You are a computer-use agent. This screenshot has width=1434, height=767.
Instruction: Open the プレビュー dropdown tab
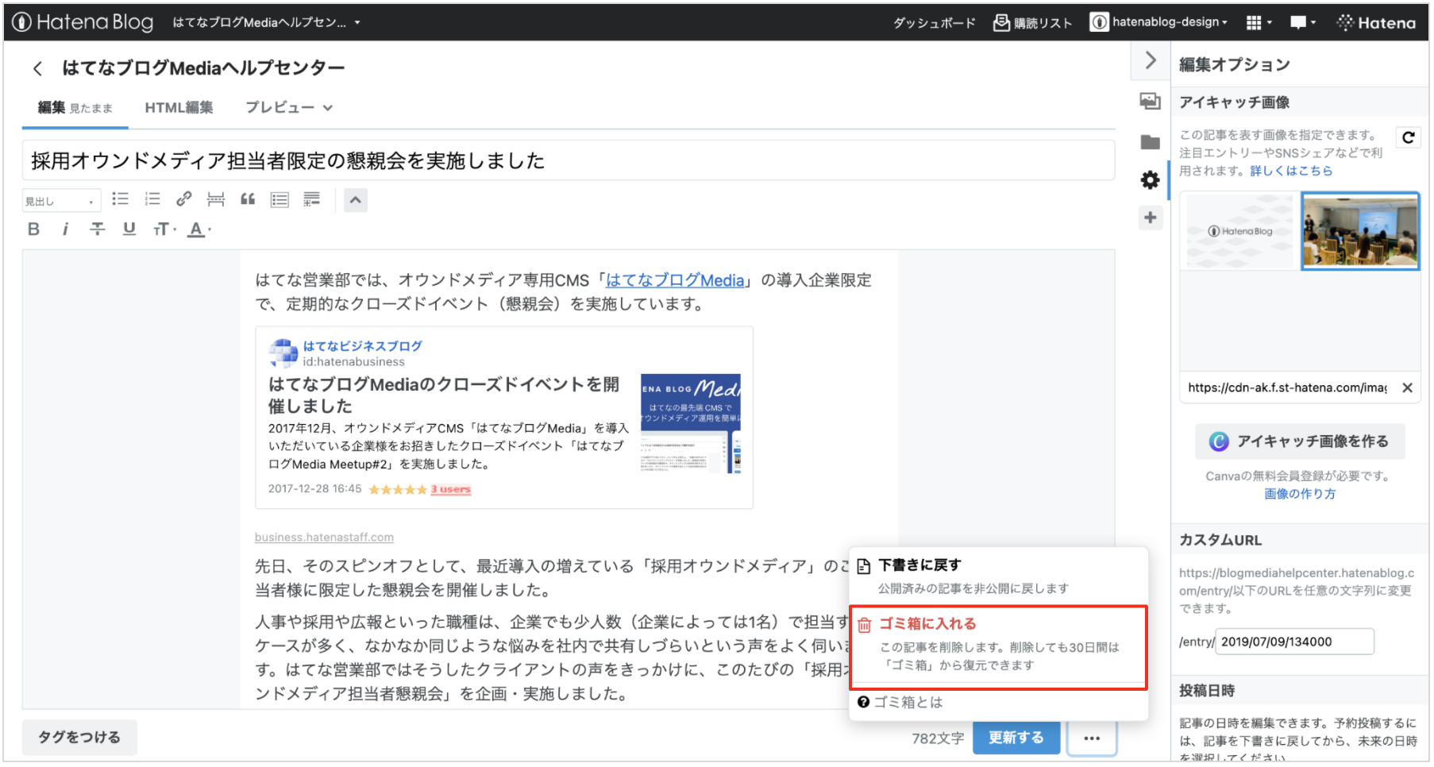click(289, 108)
